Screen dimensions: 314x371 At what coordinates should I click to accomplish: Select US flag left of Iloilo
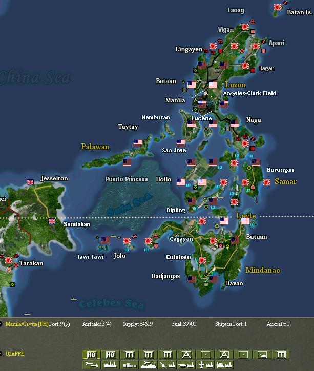point(181,182)
